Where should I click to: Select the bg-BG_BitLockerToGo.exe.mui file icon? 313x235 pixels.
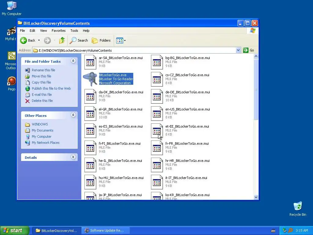point(157,62)
